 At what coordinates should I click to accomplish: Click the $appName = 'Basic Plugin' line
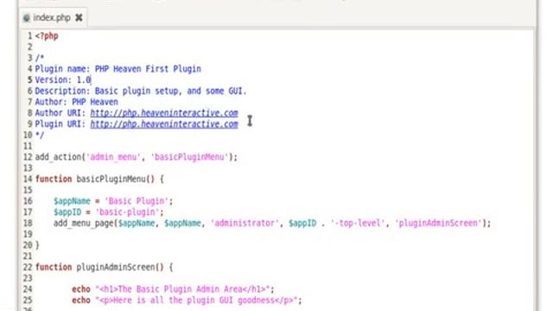pyautogui.click(x=113, y=201)
